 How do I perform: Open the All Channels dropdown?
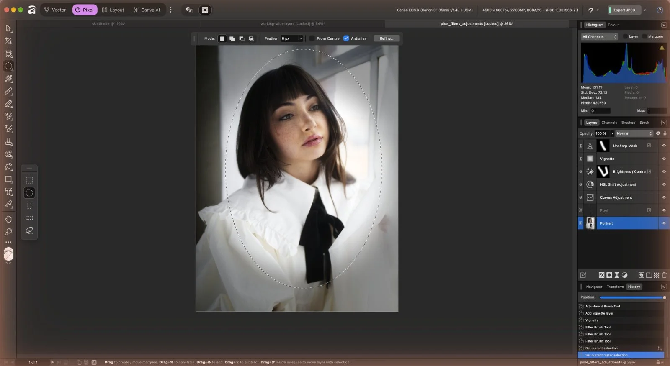[599, 37]
